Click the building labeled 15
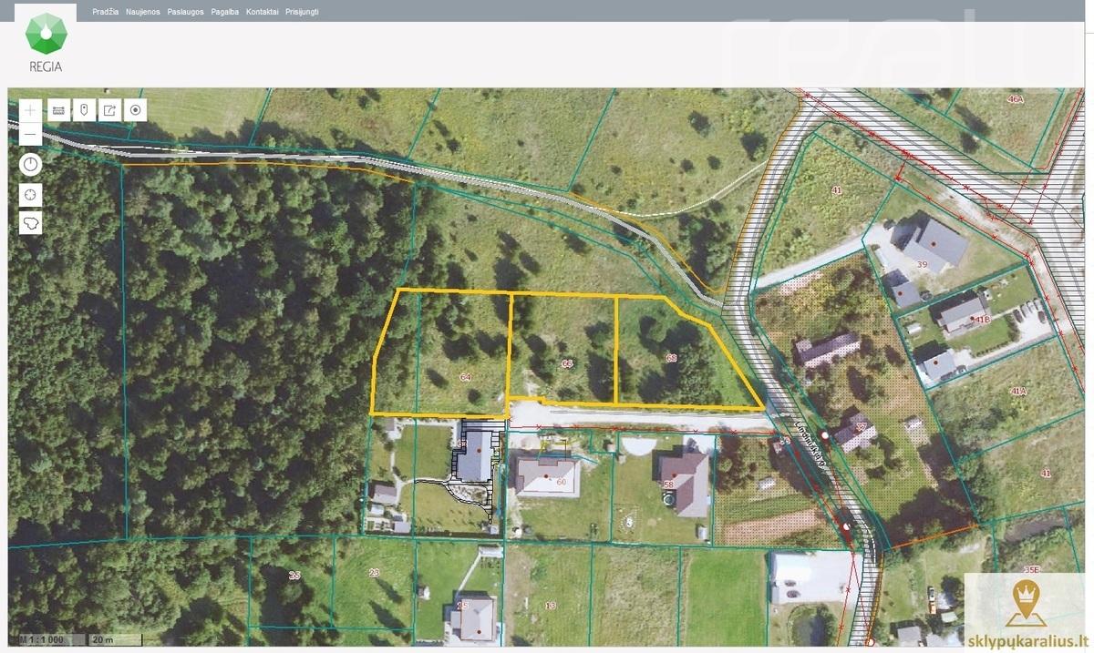This screenshot has height=653, width=1094. point(473,617)
